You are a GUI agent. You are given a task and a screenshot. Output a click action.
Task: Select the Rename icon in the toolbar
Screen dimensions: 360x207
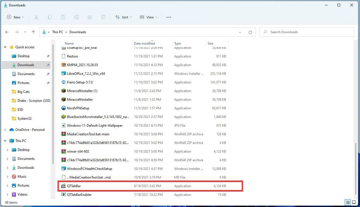click(x=76, y=17)
